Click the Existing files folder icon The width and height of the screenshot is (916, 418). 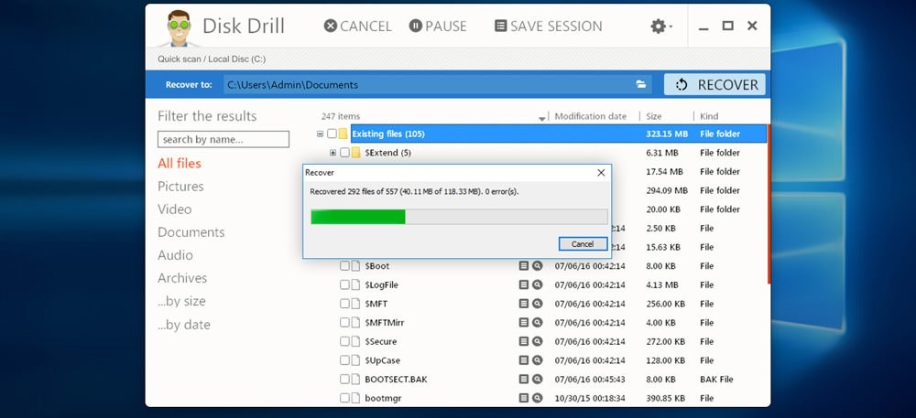point(343,134)
